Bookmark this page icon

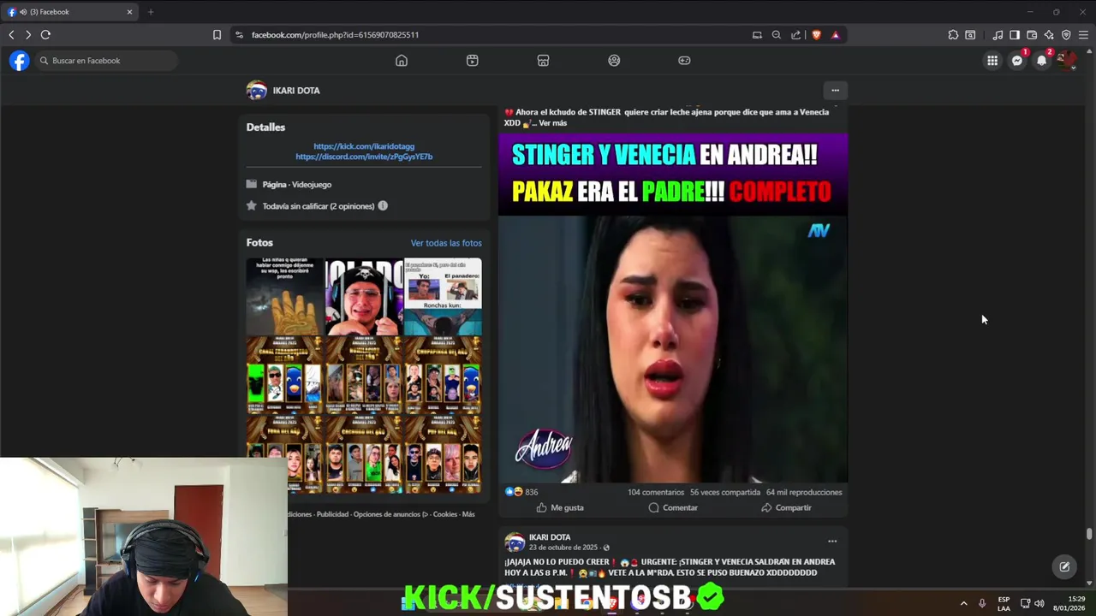[x=217, y=35]
